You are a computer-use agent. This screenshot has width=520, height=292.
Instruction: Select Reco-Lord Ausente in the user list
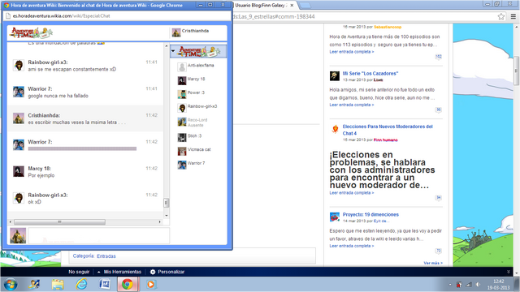pyautogui.click(x=198, y=122)
